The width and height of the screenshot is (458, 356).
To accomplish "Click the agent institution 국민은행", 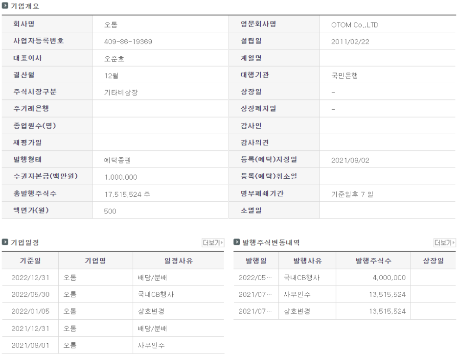I will pos(344,76).
